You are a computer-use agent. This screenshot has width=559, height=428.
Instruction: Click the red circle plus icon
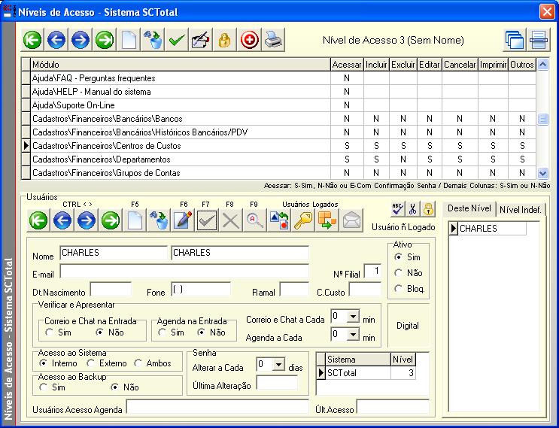(x=248, y=41)
